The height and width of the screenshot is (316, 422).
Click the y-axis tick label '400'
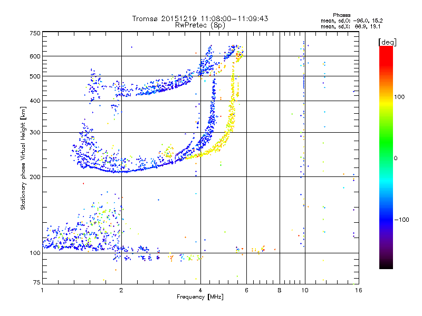[x=35, y=101]
